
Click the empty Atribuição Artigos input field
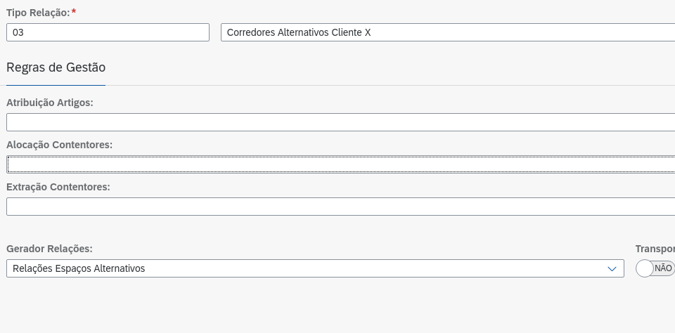pos(340,122)
